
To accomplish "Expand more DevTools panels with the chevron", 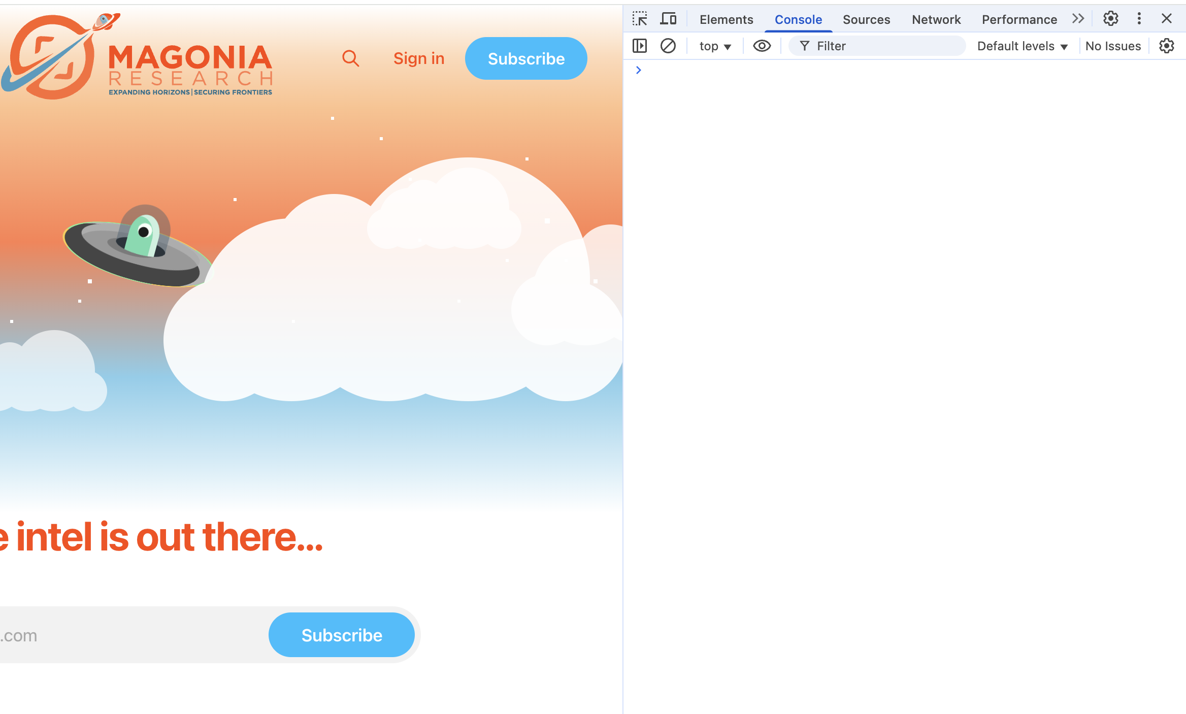I will (x=1078, y=19).
